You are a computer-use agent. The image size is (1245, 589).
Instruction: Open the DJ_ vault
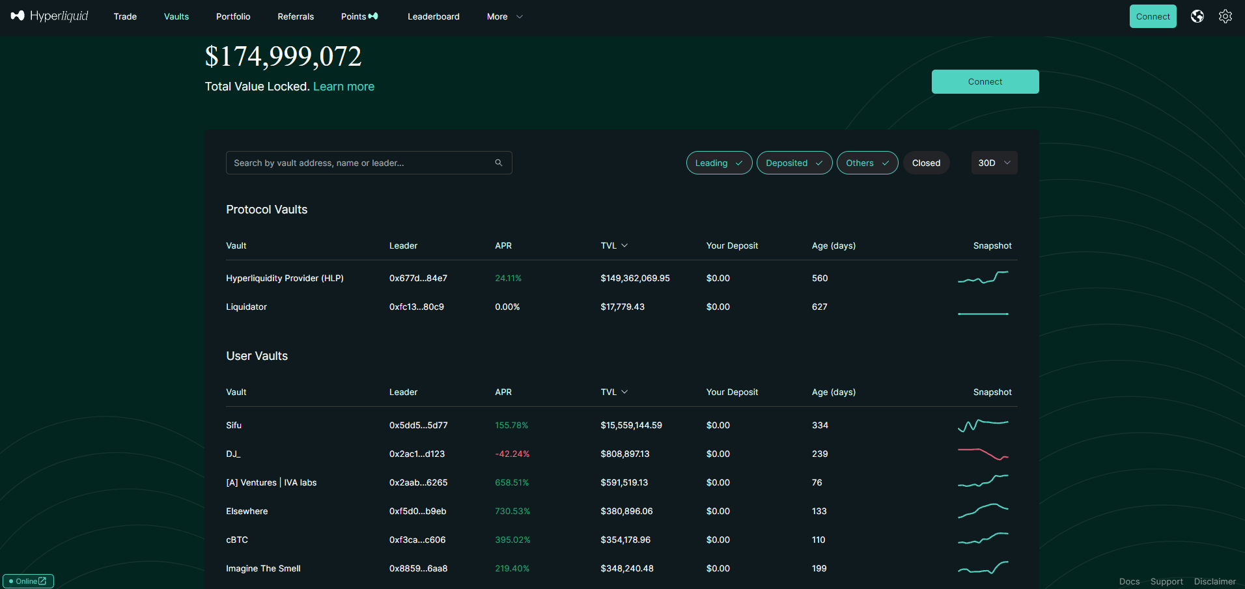[x=233, y=454]
